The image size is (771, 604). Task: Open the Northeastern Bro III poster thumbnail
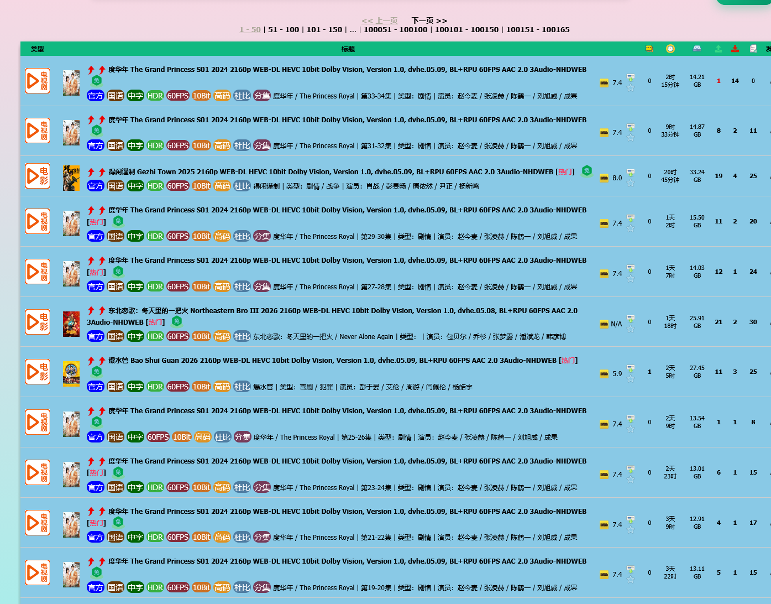(x=71, y=324)
